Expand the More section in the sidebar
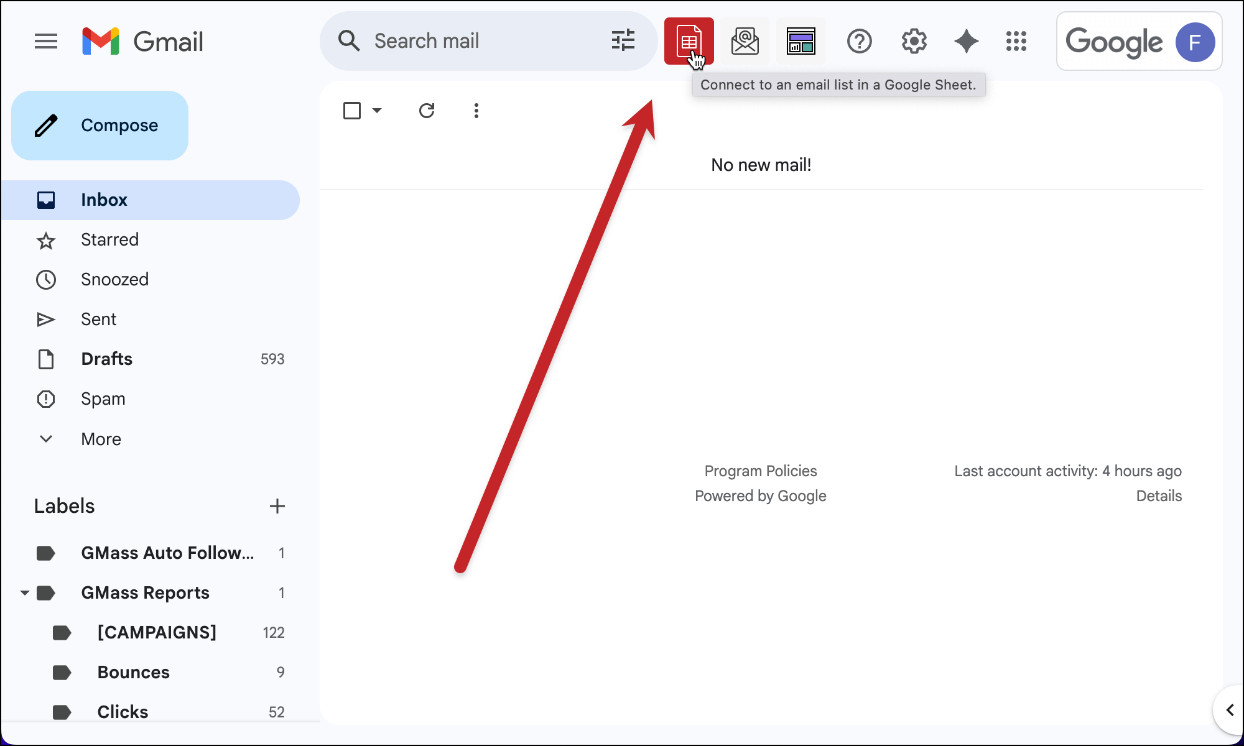 tap(101, 438)
